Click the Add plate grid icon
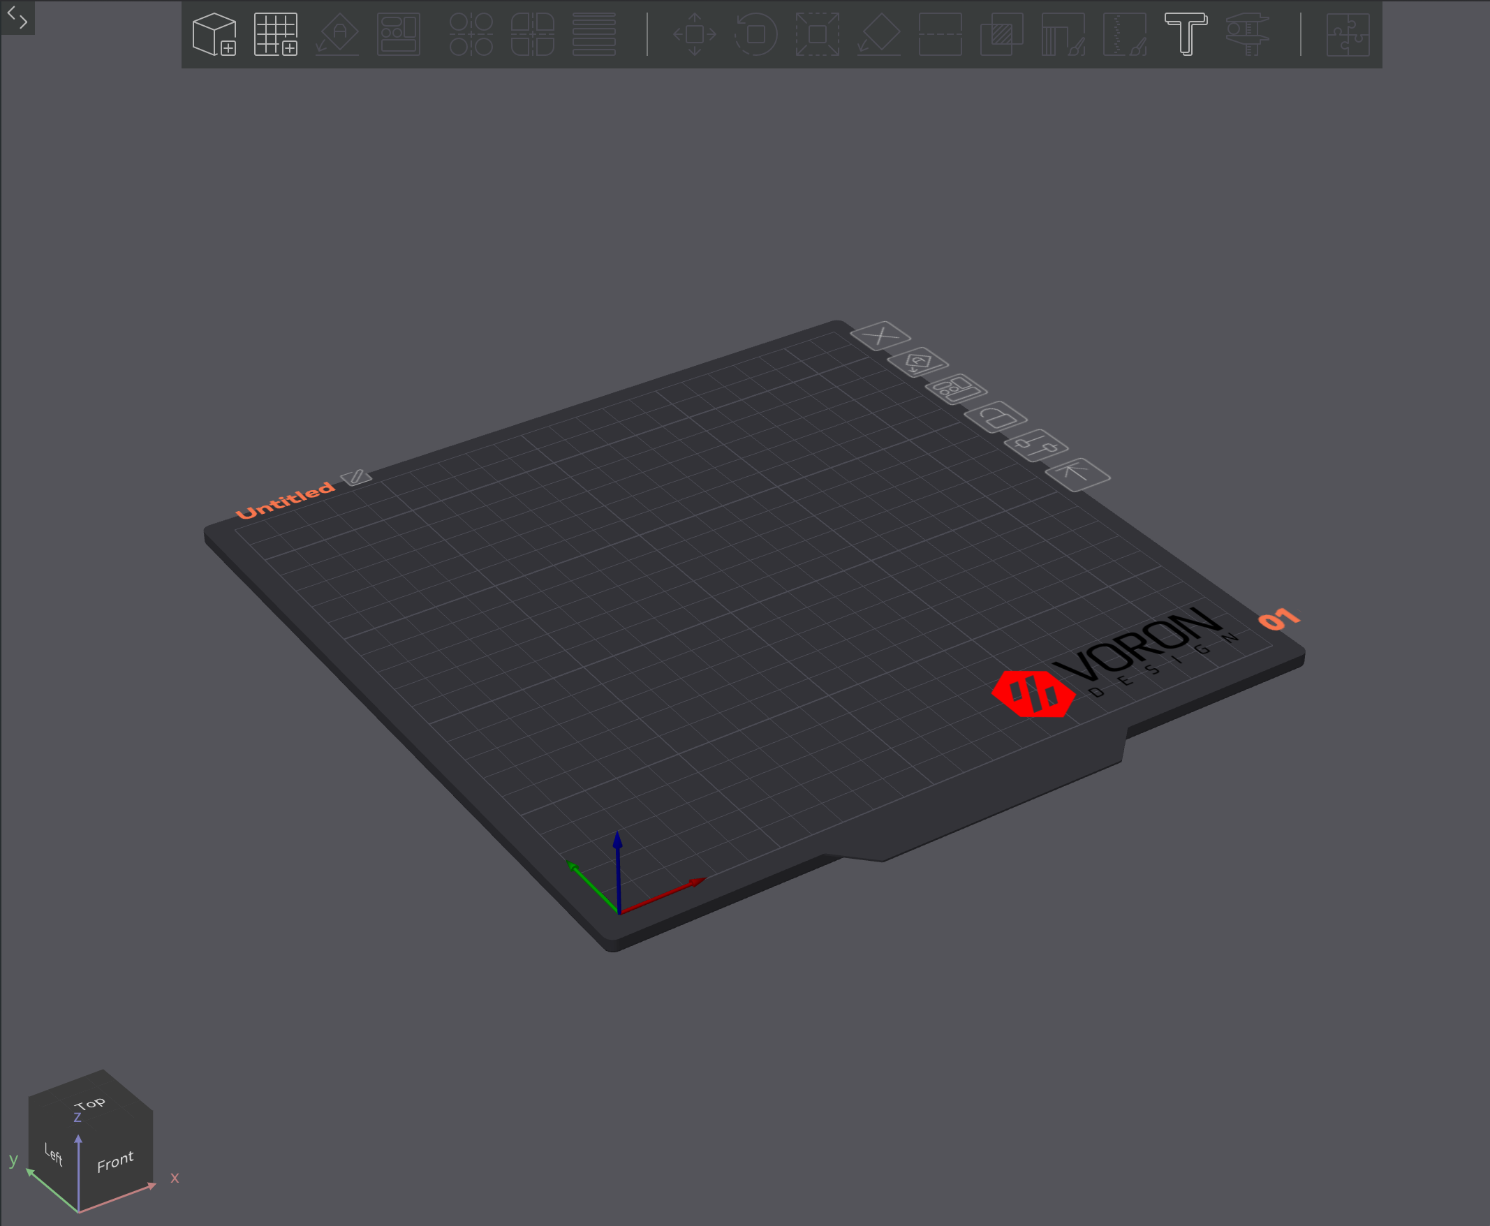The image size is (1490, 1226). click(276, 34)
